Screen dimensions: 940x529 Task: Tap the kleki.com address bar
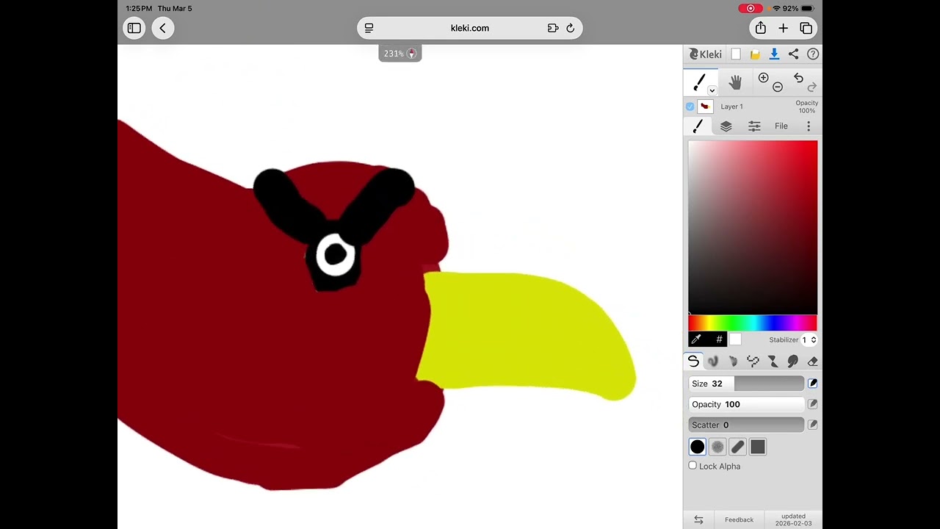(470, 28)
